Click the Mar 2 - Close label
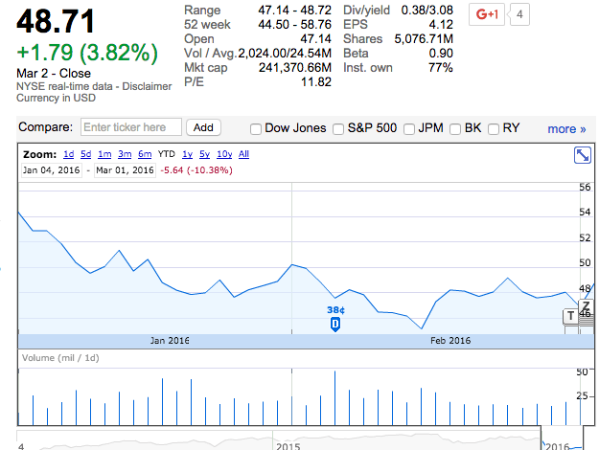599x450 pixels. 54,74
